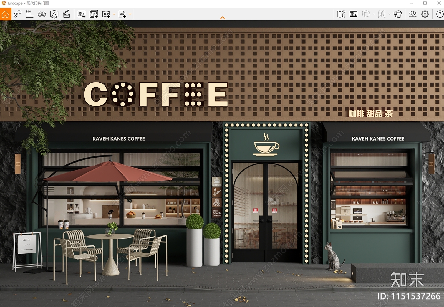Screen dimensions: 444x307
Task: Open Collaborative Annotations tool
Action: click(17, 14)
